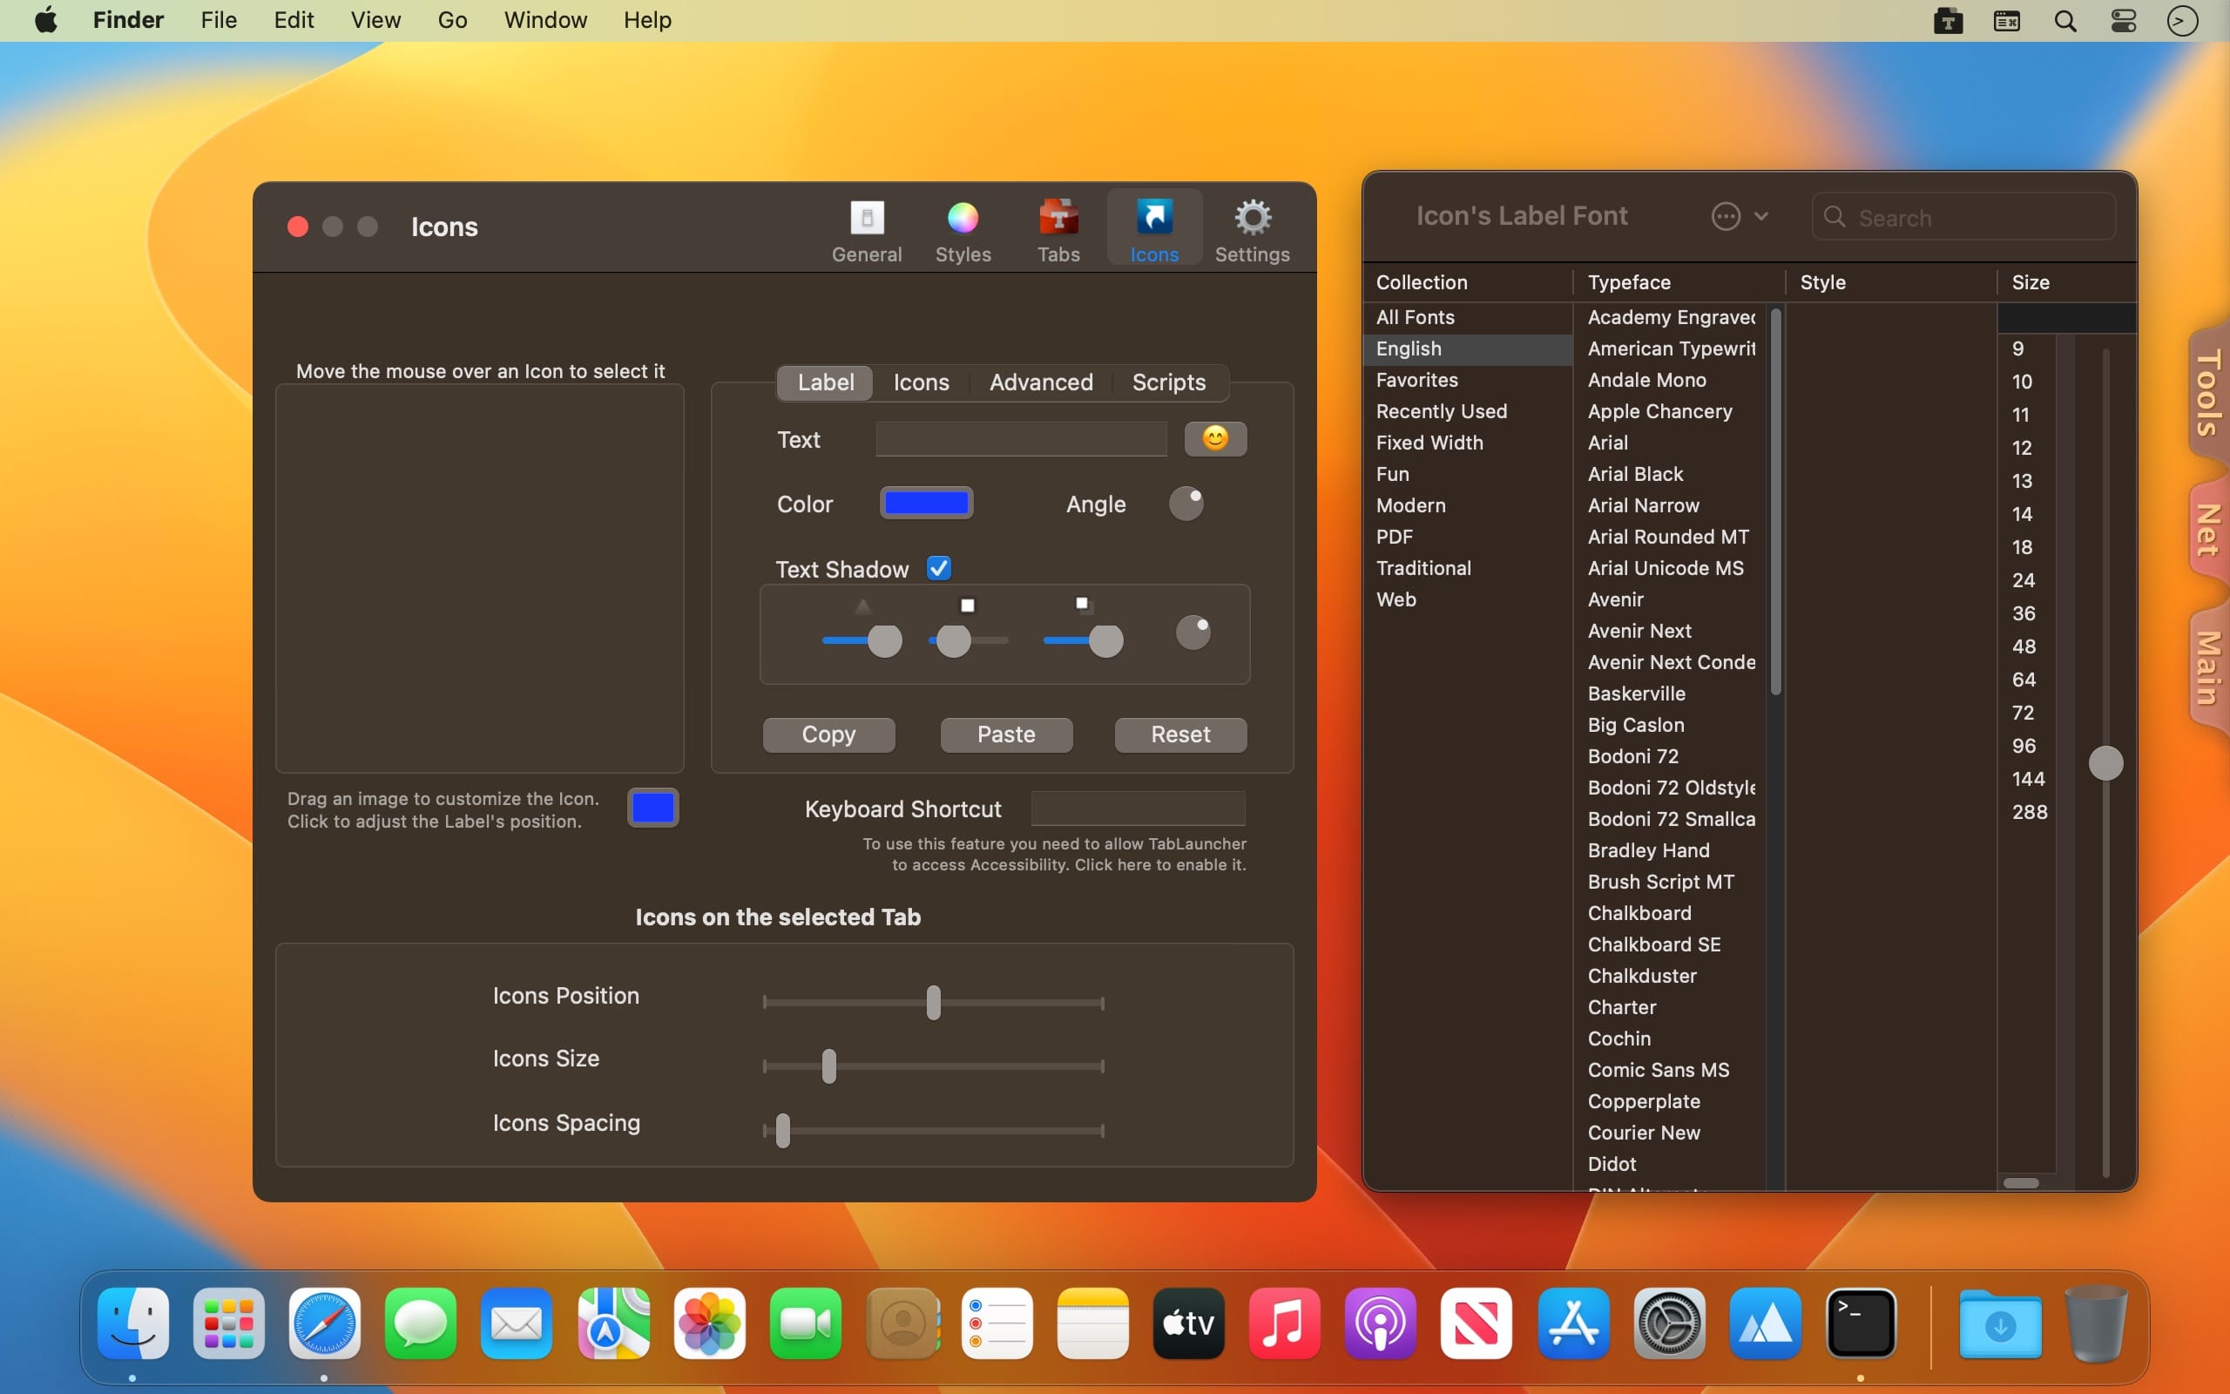This screenshot has width=2230, height=1394.
Task: Click the Icons Position slider
Action: [x=934, y=1002]
